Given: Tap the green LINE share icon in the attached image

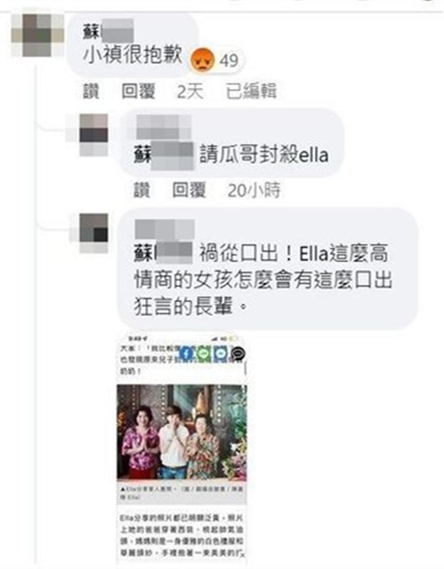Looking at the screenshot, I should 204,353.
